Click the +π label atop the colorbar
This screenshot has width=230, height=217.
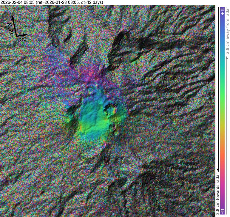pos(222,12)
